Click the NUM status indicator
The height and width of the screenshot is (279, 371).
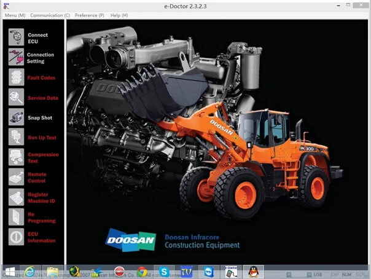346,275
